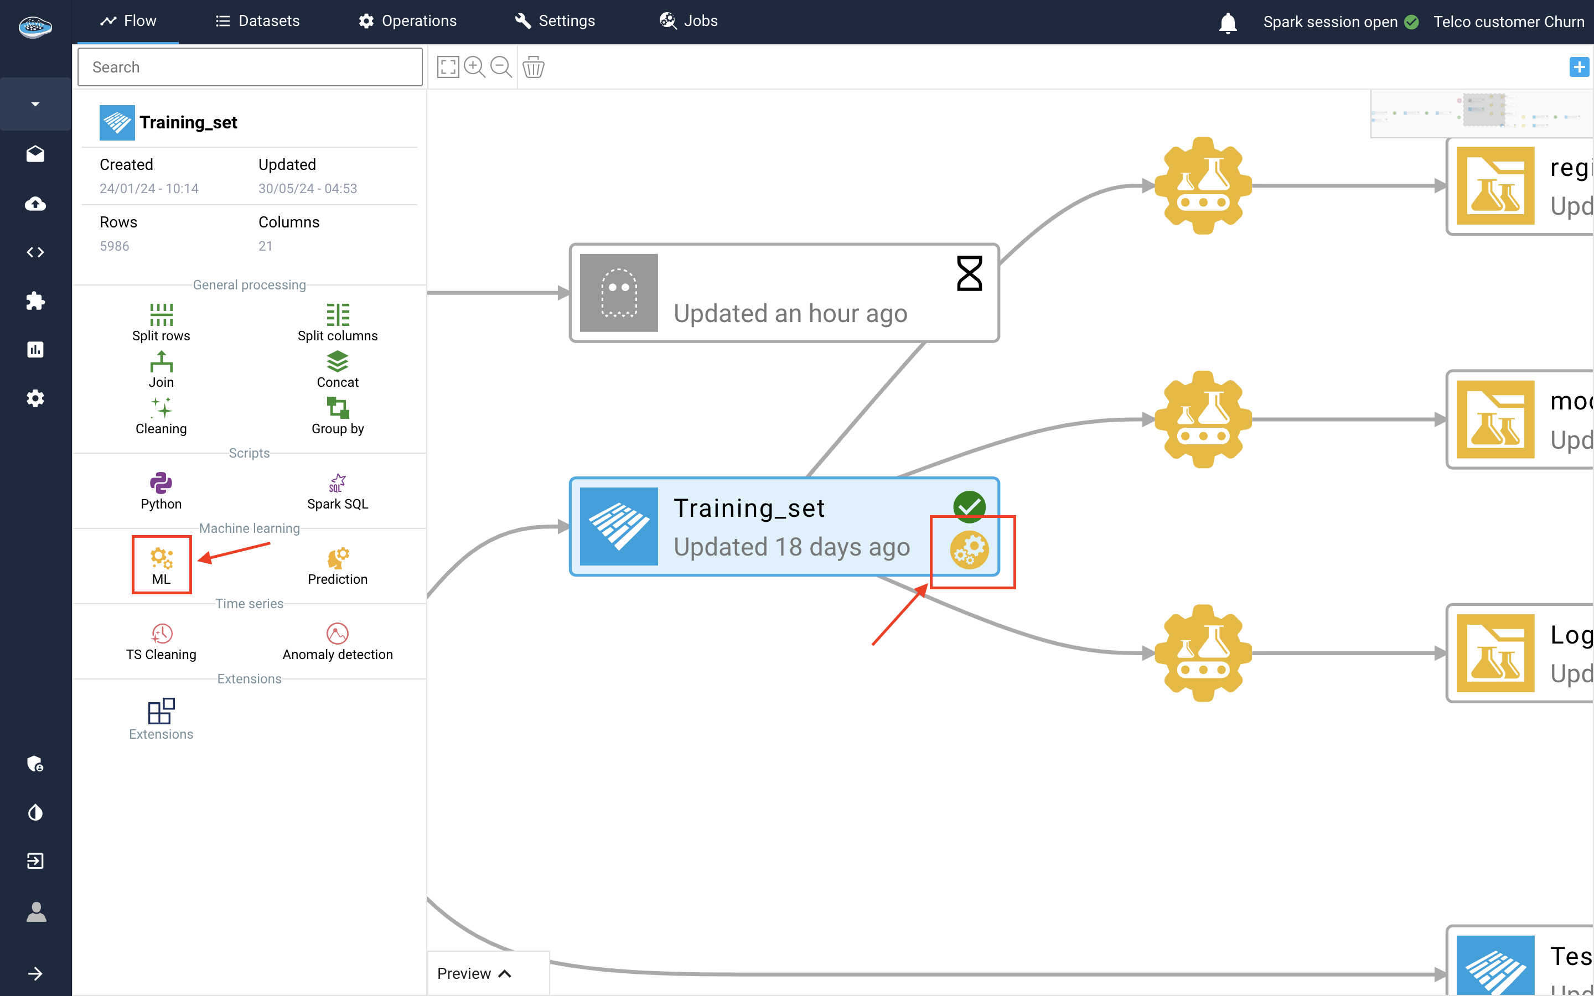Viewport: 1594px width, 996px height.
Task: Open the sidebar dropdown caret
Action: [35, 104]
